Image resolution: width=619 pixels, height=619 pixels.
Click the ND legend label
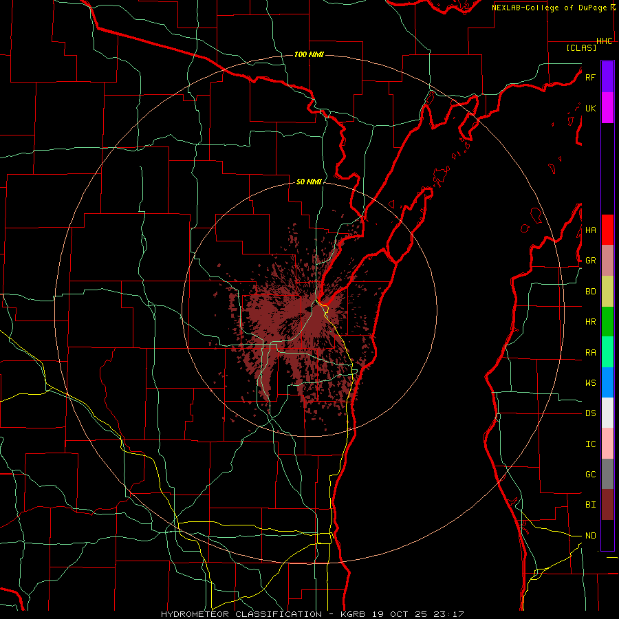coord(590,536)
